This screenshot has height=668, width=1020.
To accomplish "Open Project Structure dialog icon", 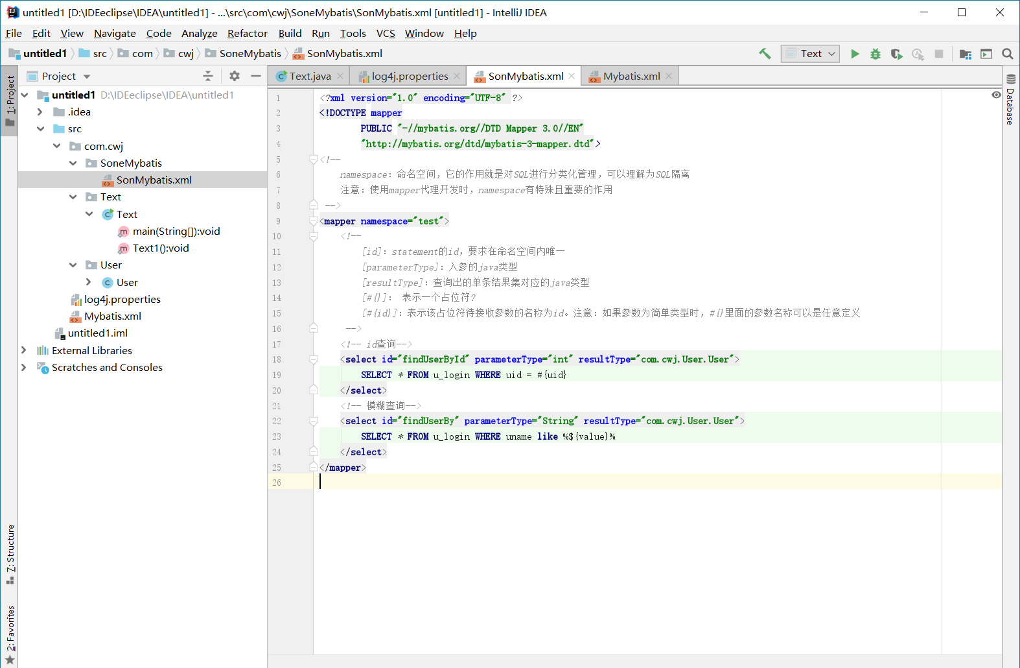I will 966,54.
